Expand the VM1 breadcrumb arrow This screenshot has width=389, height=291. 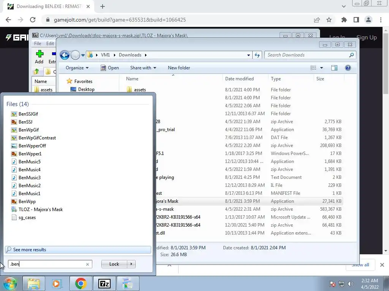pos(115,55)
